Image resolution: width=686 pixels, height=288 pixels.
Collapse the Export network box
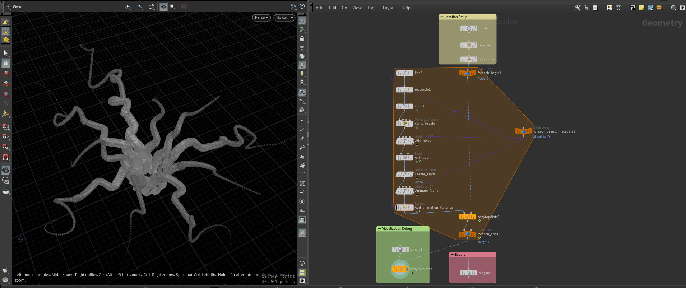452,255
